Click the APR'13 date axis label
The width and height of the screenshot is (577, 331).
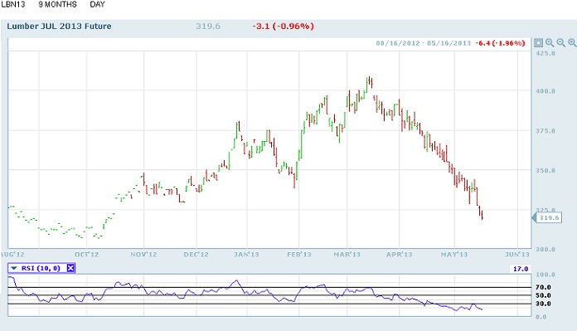point(400,255)
